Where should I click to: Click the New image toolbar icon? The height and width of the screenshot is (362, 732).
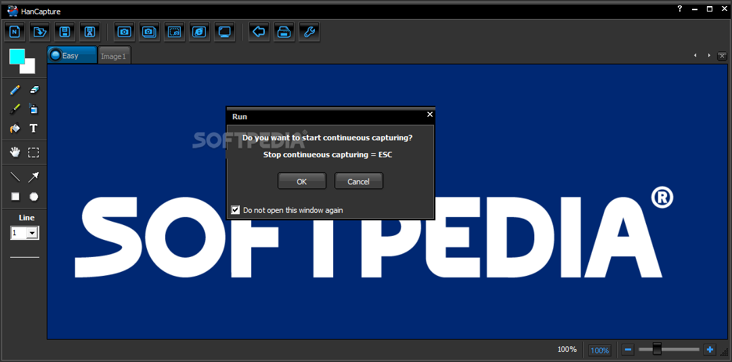[x=16, y=32]
